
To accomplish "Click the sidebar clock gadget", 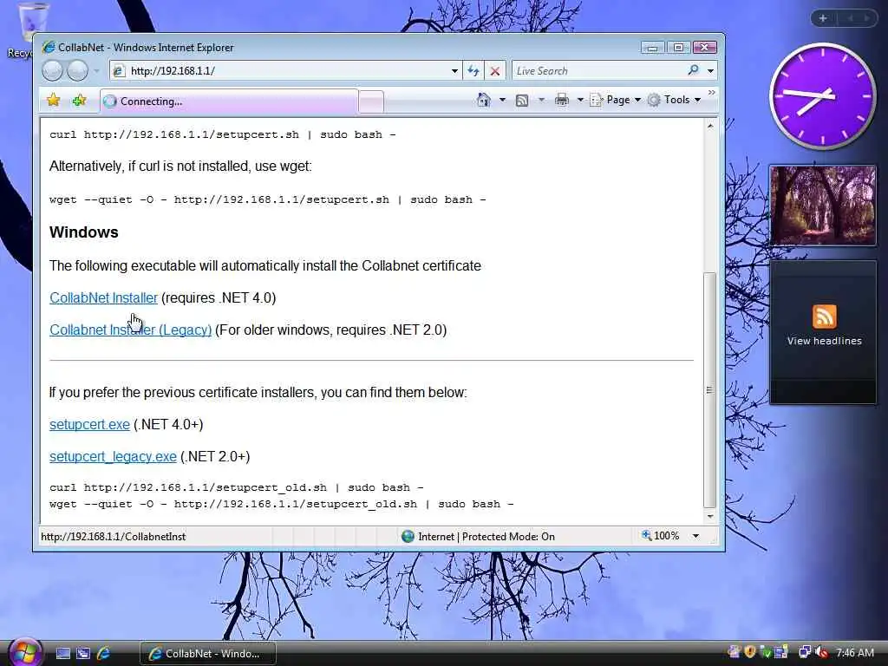I will click(822, 96).
